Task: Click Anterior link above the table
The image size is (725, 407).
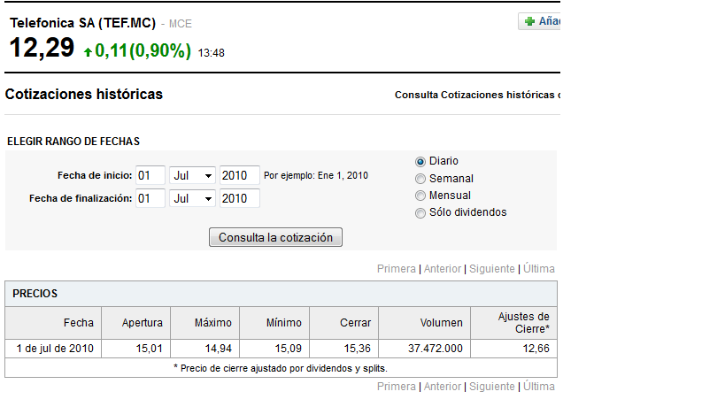Action: [x=443, y=269]
